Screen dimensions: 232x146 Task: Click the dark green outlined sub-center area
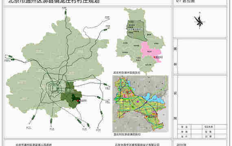tap(136, 31)
